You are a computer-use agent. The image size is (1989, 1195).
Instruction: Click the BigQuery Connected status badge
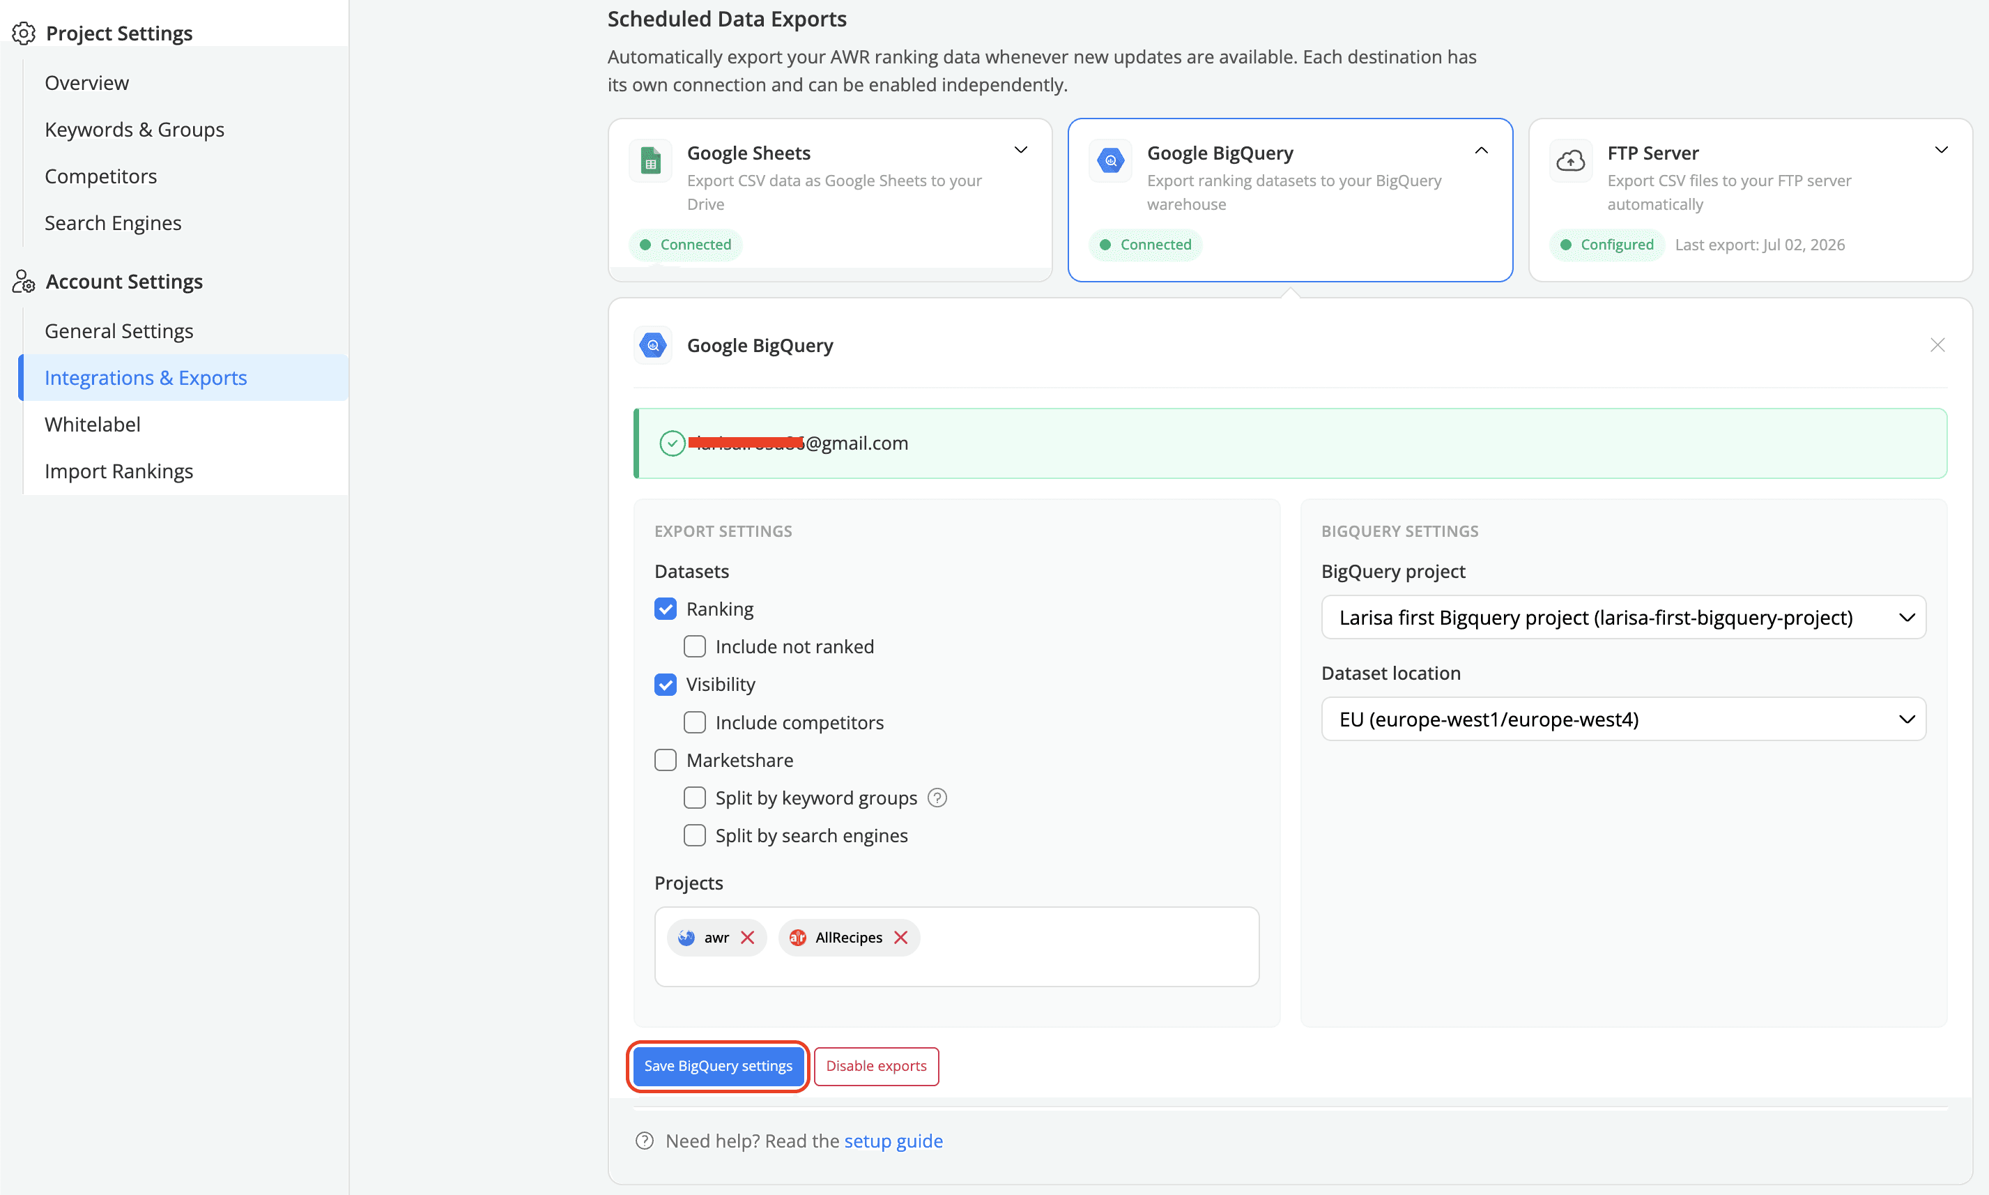[x=1146, y=245]
